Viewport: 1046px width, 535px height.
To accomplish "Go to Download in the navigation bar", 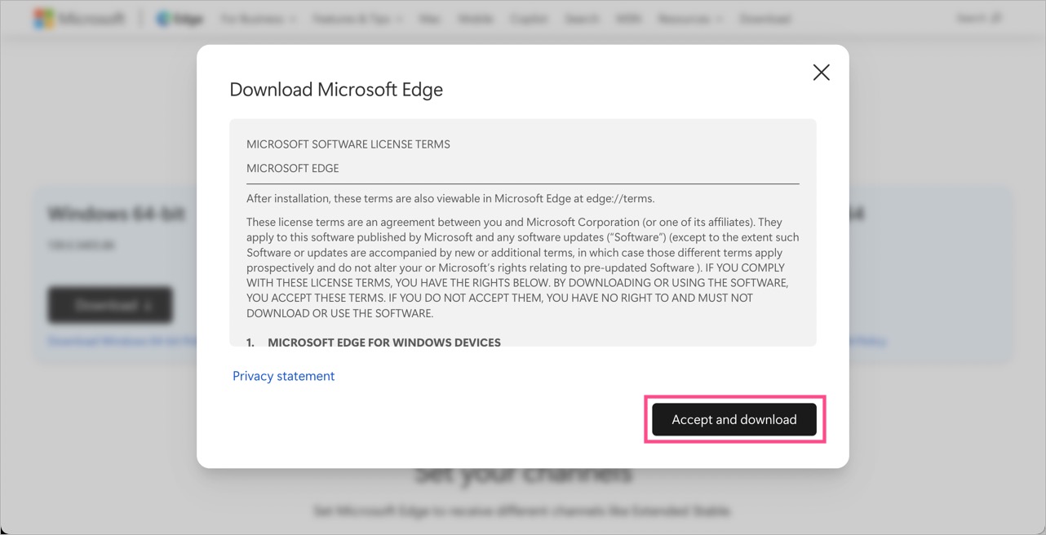I will 765,18.
